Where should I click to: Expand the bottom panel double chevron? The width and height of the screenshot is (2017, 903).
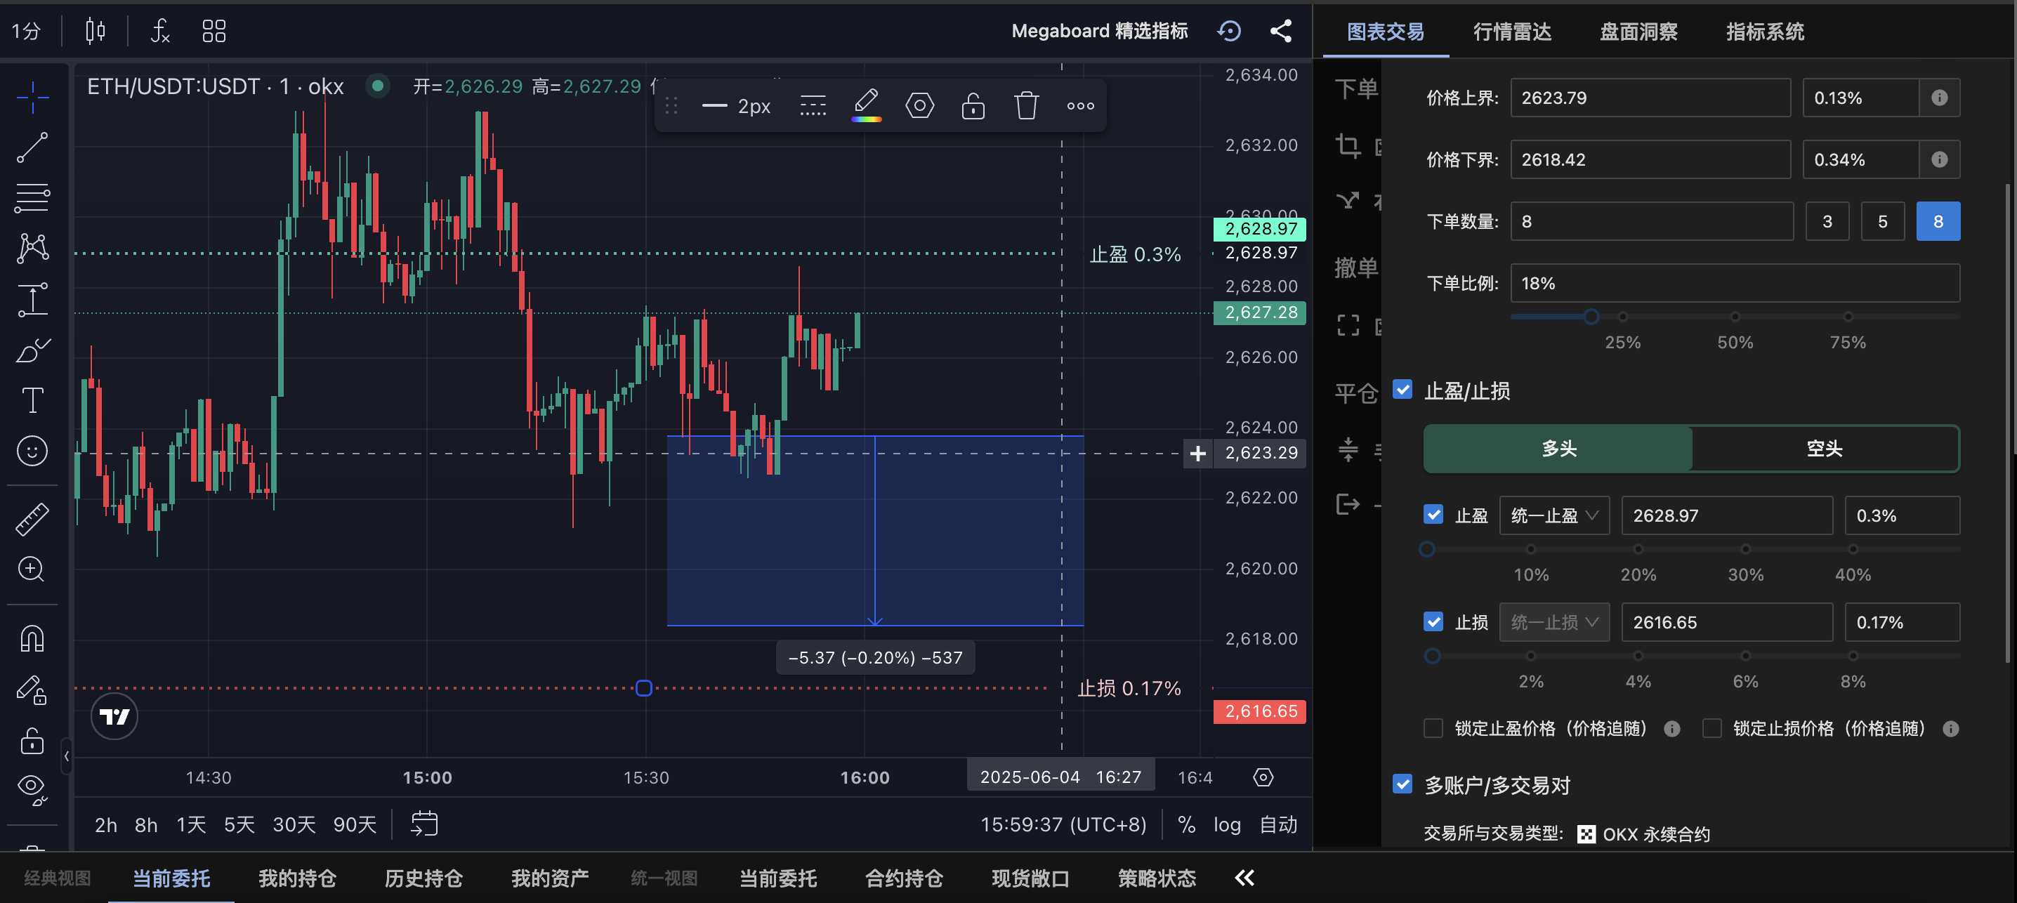click(x=1244, y=878)
